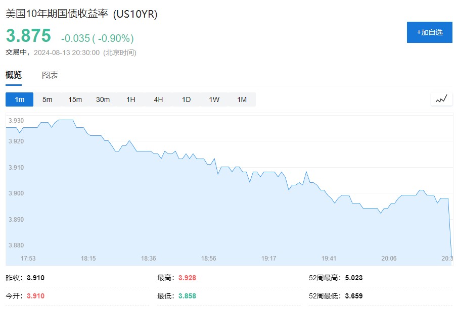
Task: Switch chart to 15m interval
Action: [x=75, y=99]
